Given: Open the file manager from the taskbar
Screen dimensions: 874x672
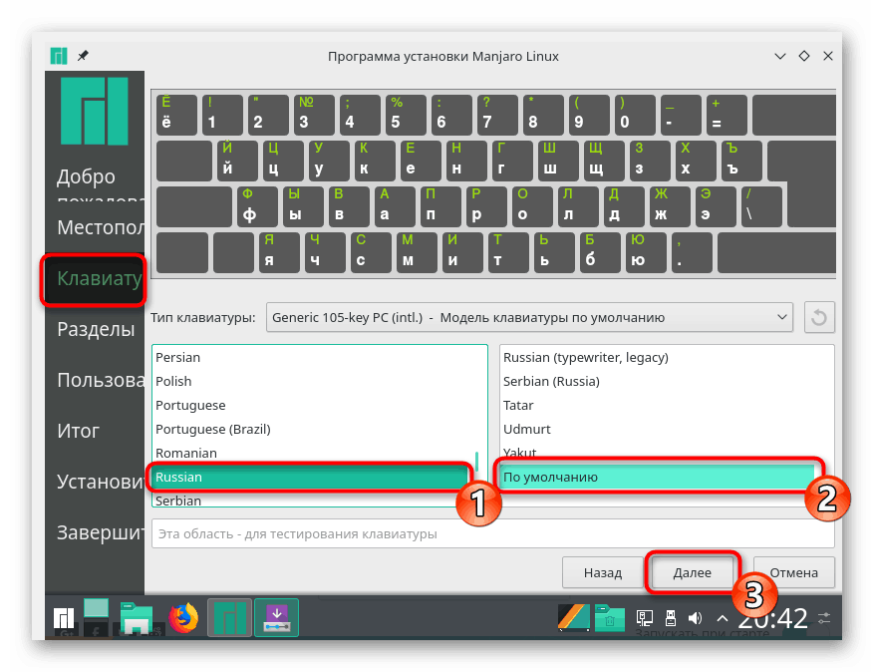Looking at the screenshot, I should [x=136, y=618].
